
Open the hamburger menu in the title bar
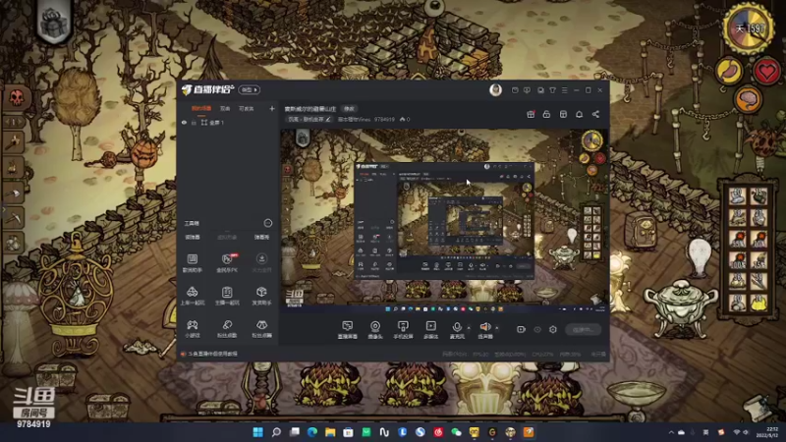(x=564, y=90)
